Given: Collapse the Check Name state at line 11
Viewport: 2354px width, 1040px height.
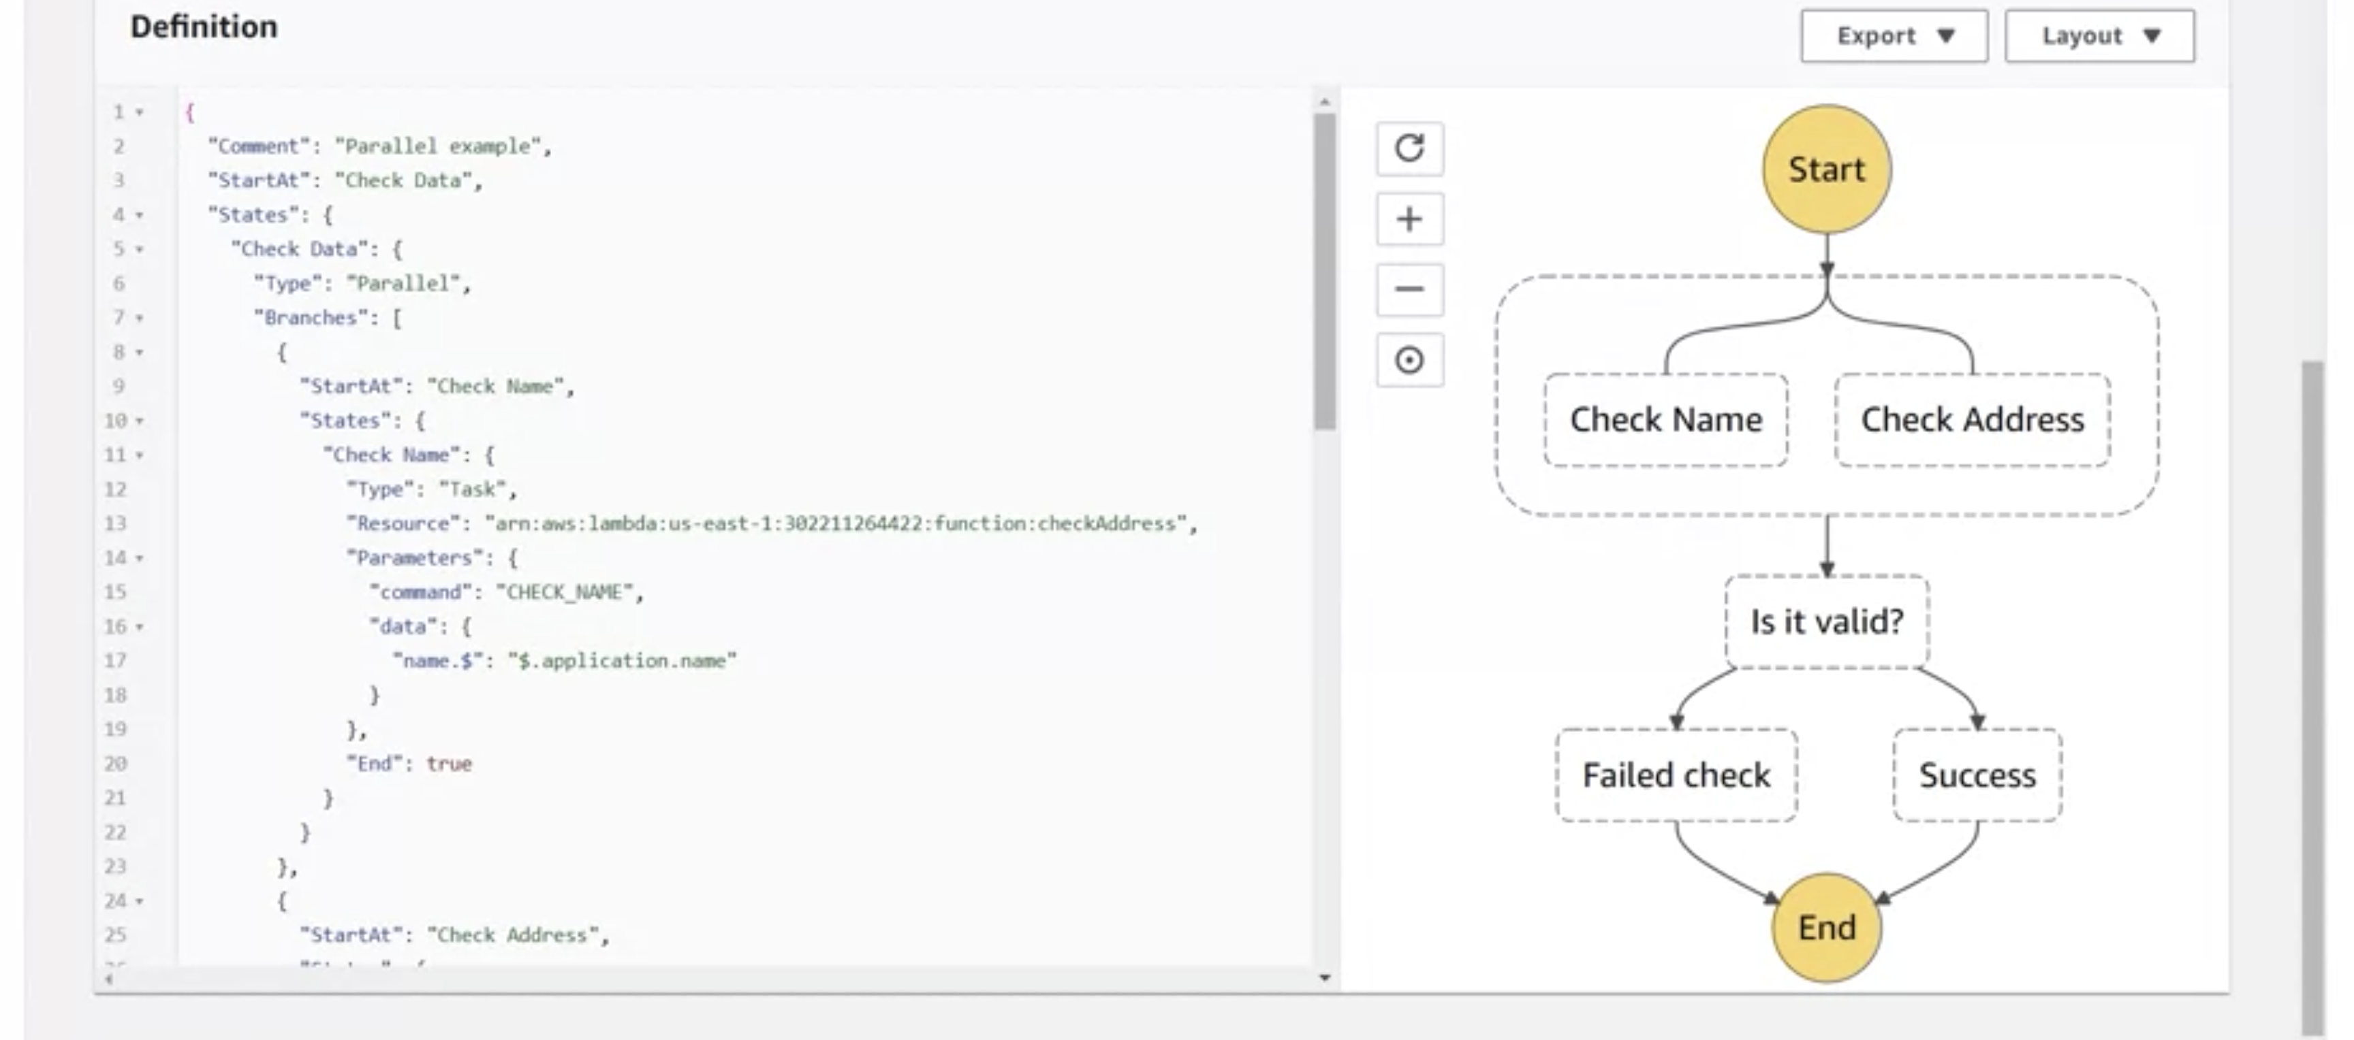Looking at the screenshot, I should (x=138, y=454).
